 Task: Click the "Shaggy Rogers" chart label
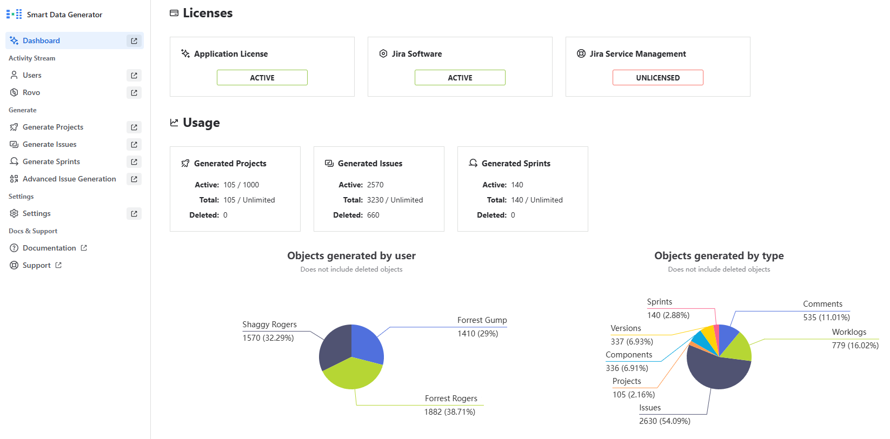tap(269, 325)
